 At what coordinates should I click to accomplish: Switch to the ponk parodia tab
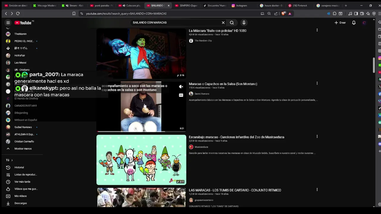coord(101,5)
